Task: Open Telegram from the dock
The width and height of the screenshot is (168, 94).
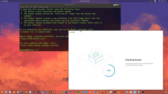Action: pyautogui.click(x=82, y=92)
